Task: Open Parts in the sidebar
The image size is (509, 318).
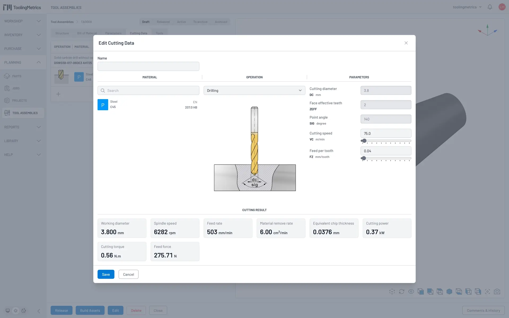Action: point(23,76)
